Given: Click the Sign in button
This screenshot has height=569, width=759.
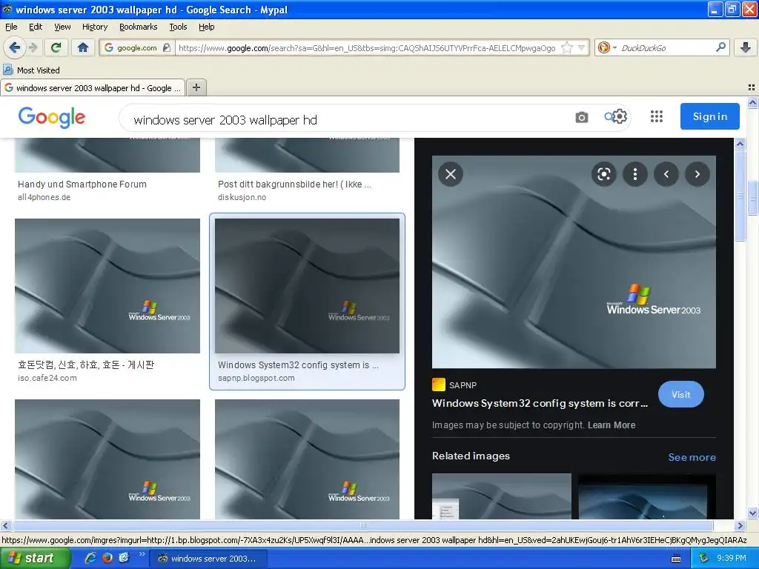Looking at the screenshot, I should tap(709, 116).
